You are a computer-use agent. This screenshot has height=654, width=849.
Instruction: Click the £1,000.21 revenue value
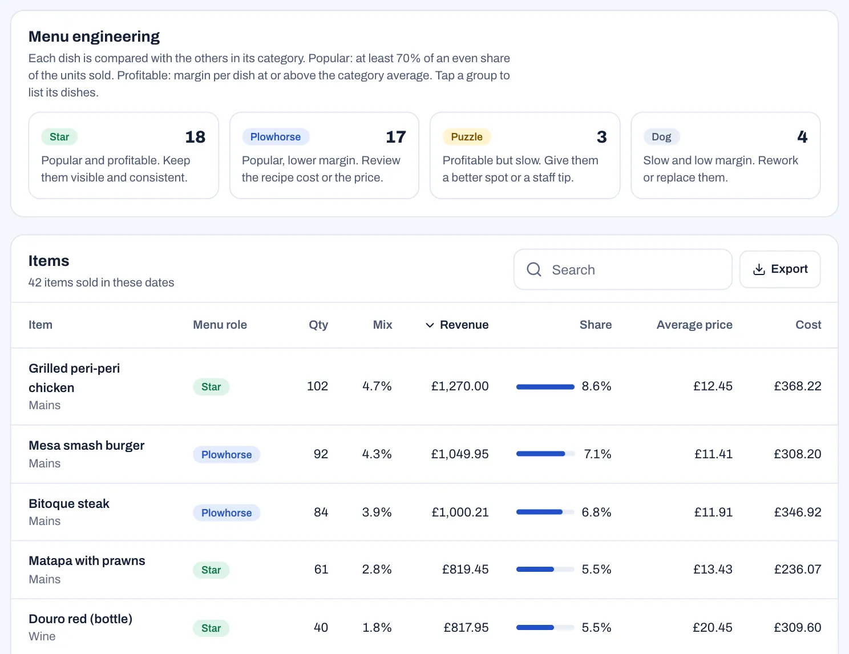coord(460,512)
